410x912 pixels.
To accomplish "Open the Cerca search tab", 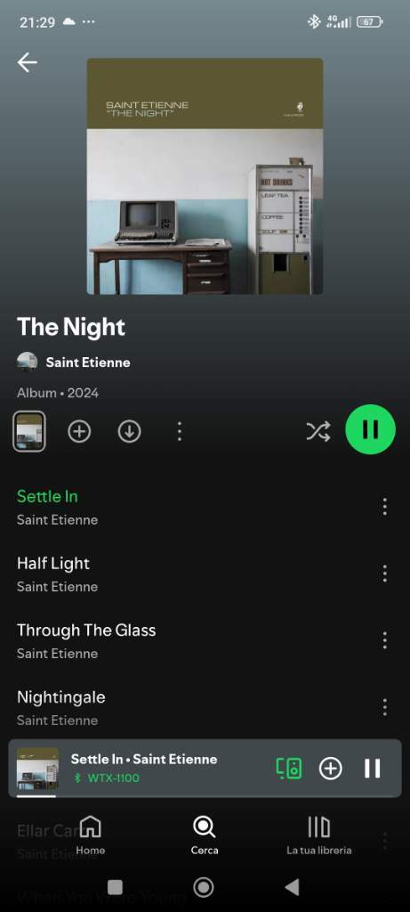I will point(205,835).
